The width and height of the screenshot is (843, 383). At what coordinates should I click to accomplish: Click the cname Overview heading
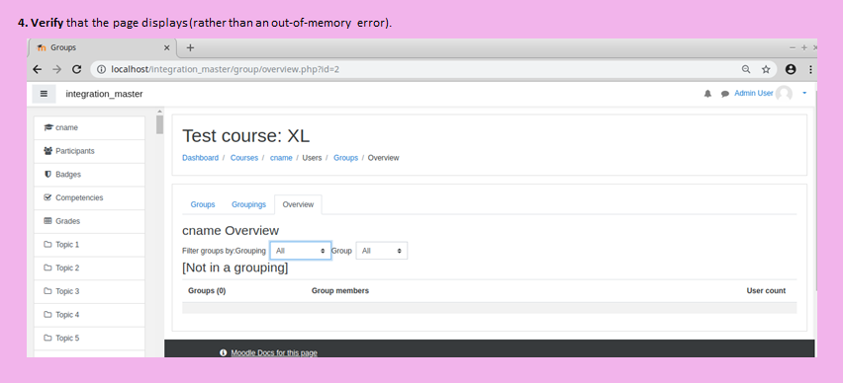pos(231,231)
